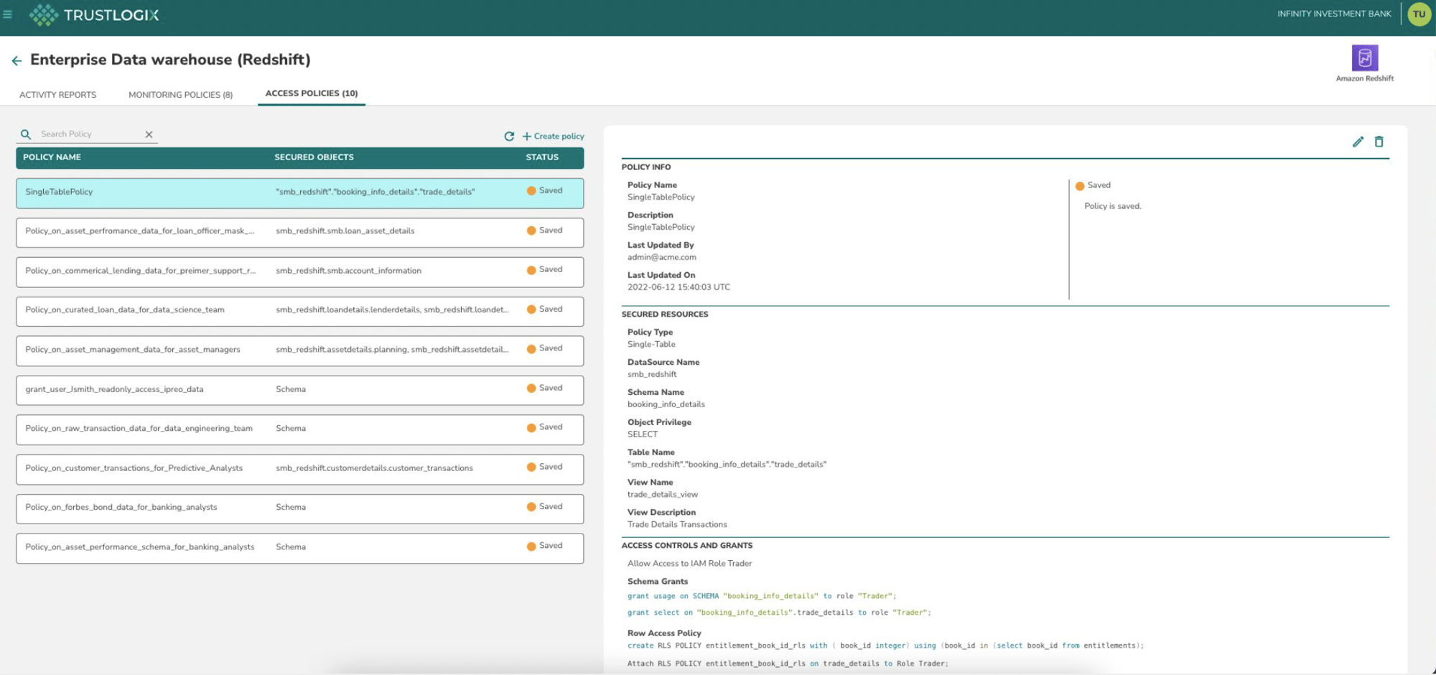Open the TU user profile avatar

click(1418, 14)
